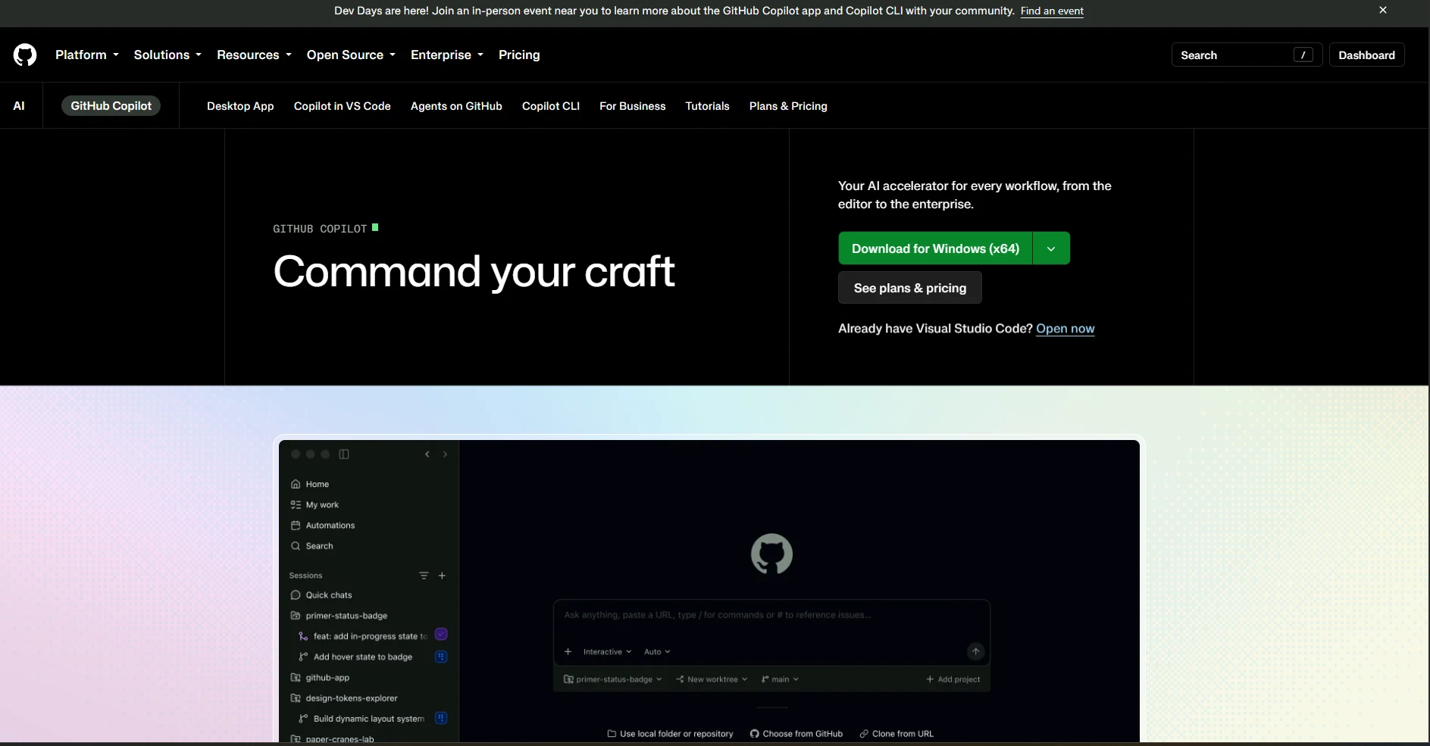1430x746 pixels.
Task: Click the Automations calendar icon
Action: pyautogui.click(x=296, y=525)
